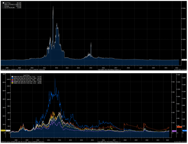Image resolution: width=188 pixels, height=144 pixels.
Task: Click 'FRANCE CDS USD SR 5Y D14 Corp' legend text
Action: [x=23, y=83]
